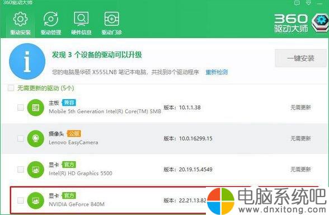Check the 摄像头 Lenovo EasyCamera checkbox
This screenshot has width=329, height=215.
pyautogui.click(x=21, y=139)
